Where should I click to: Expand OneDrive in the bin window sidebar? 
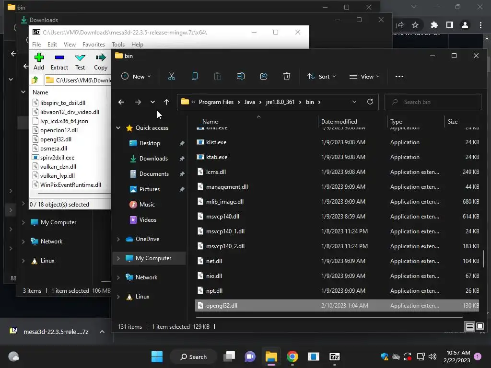118,239
